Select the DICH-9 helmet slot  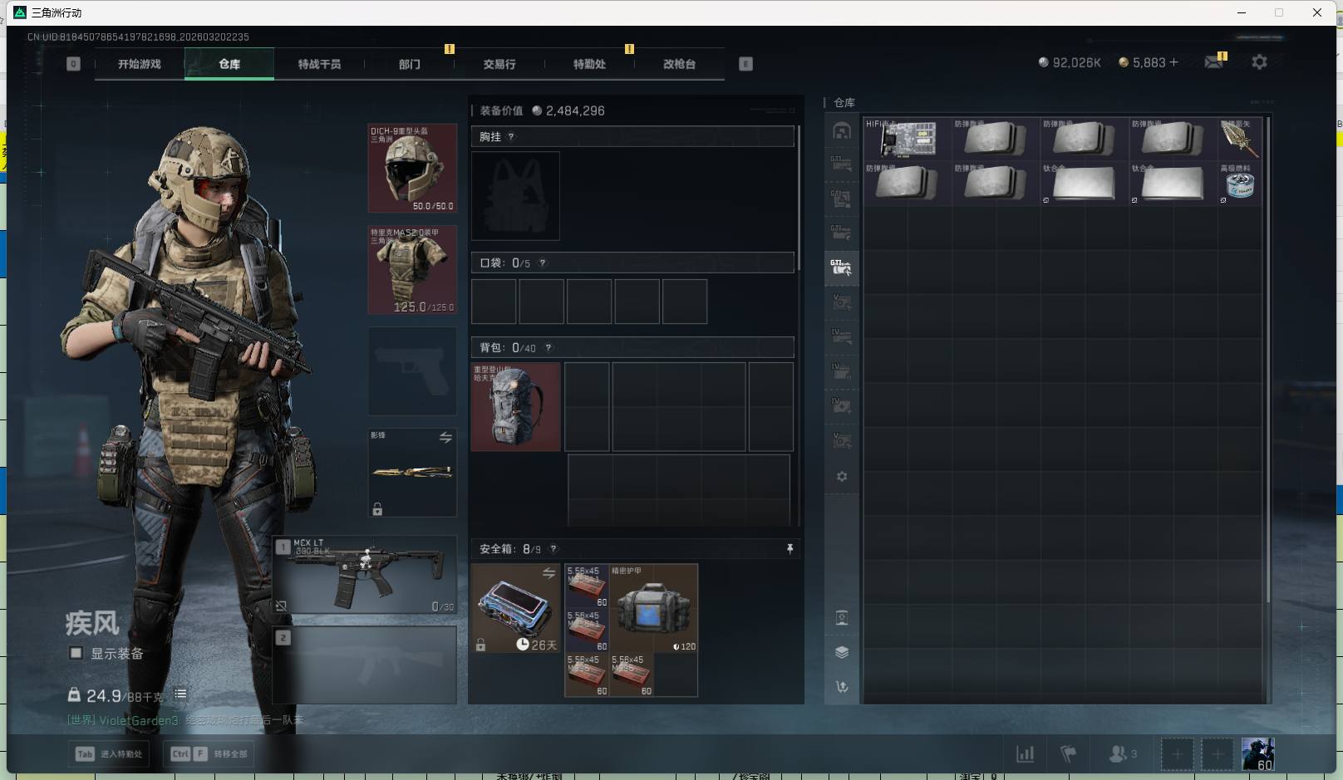412,169
